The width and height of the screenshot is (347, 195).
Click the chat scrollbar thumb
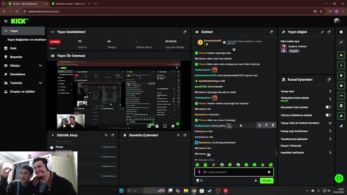(x=277, y=154)
